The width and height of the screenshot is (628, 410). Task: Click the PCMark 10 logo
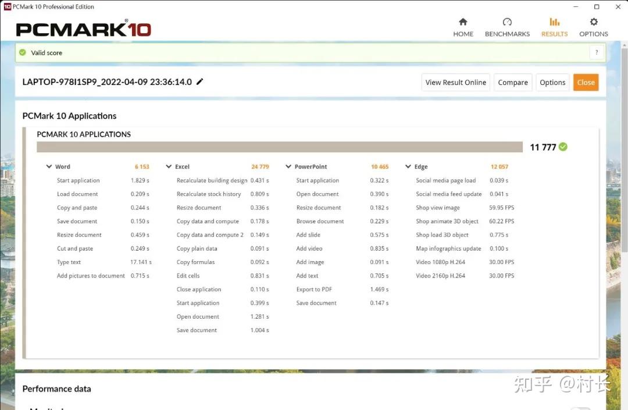coord(83,29)
